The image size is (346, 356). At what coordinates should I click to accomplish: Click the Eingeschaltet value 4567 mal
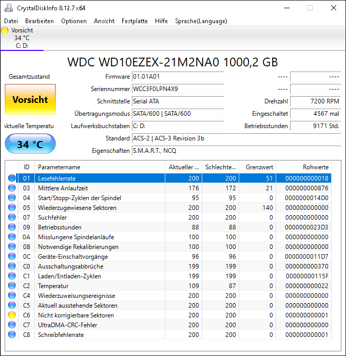click(315, 114)
